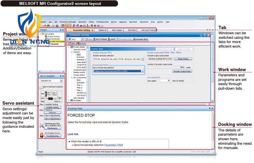Open the Adjustment menu
Viewport: 254px width, 163px height.
[144, 22]
